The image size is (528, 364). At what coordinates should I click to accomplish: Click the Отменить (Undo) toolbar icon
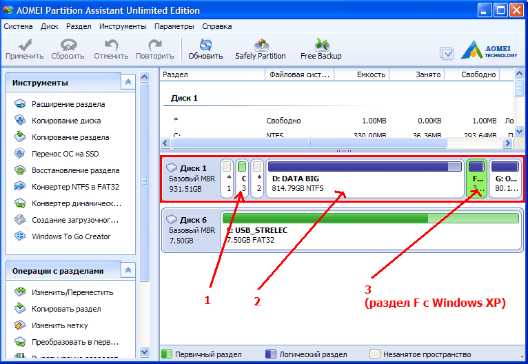111,49
